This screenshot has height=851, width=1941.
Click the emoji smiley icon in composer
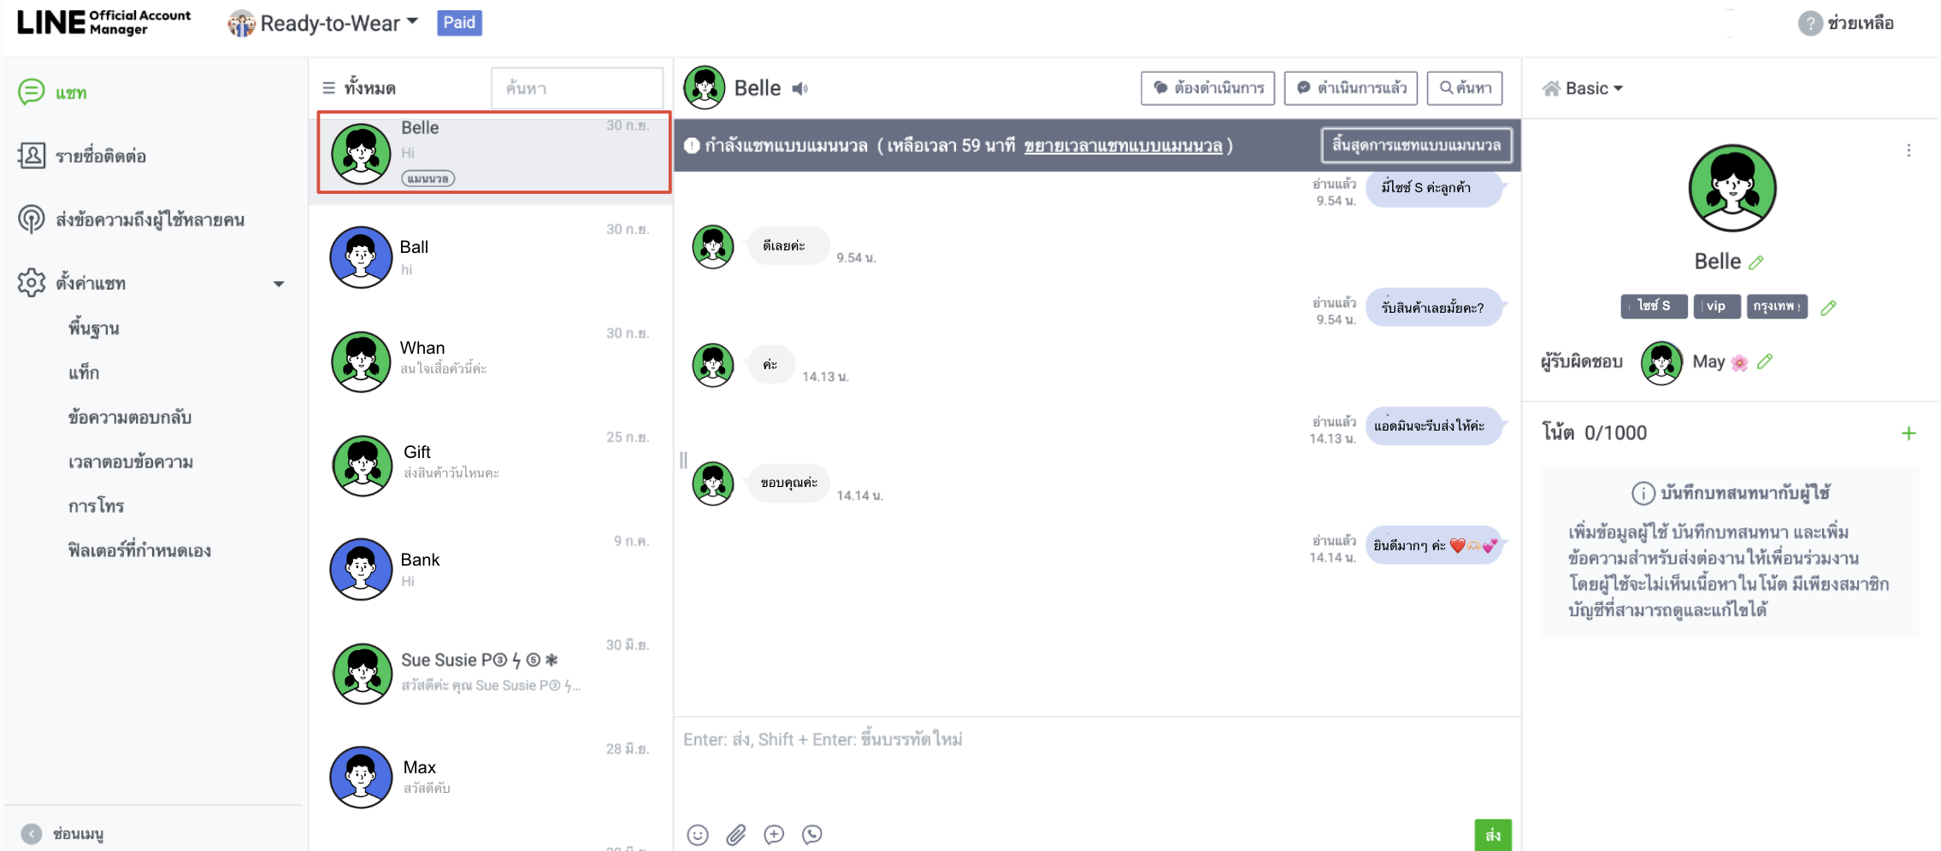[698, 835]
